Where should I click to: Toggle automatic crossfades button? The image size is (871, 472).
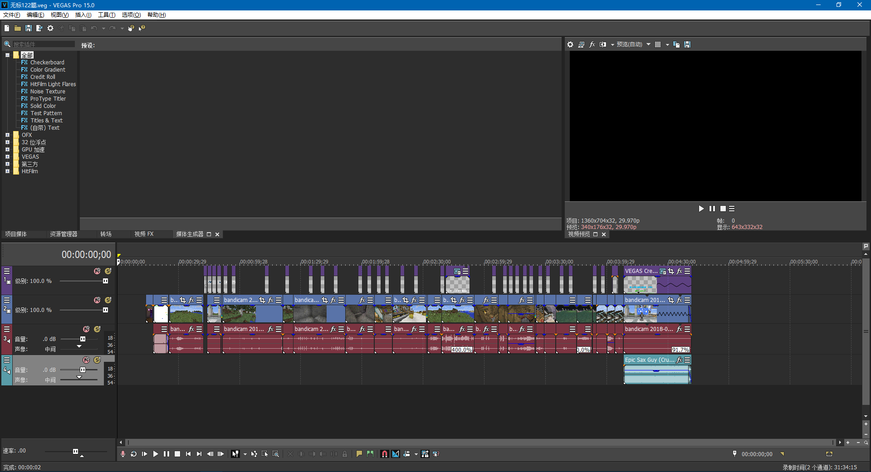pyautogui.click(x=396, y=454)
